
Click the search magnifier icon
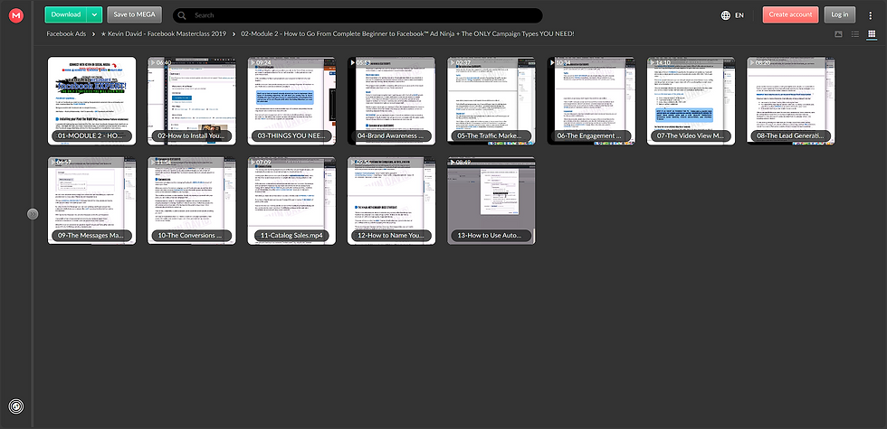(182, 15)
